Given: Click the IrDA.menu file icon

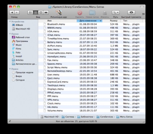Looking at the screenshot, I should [x=45, y=31].
